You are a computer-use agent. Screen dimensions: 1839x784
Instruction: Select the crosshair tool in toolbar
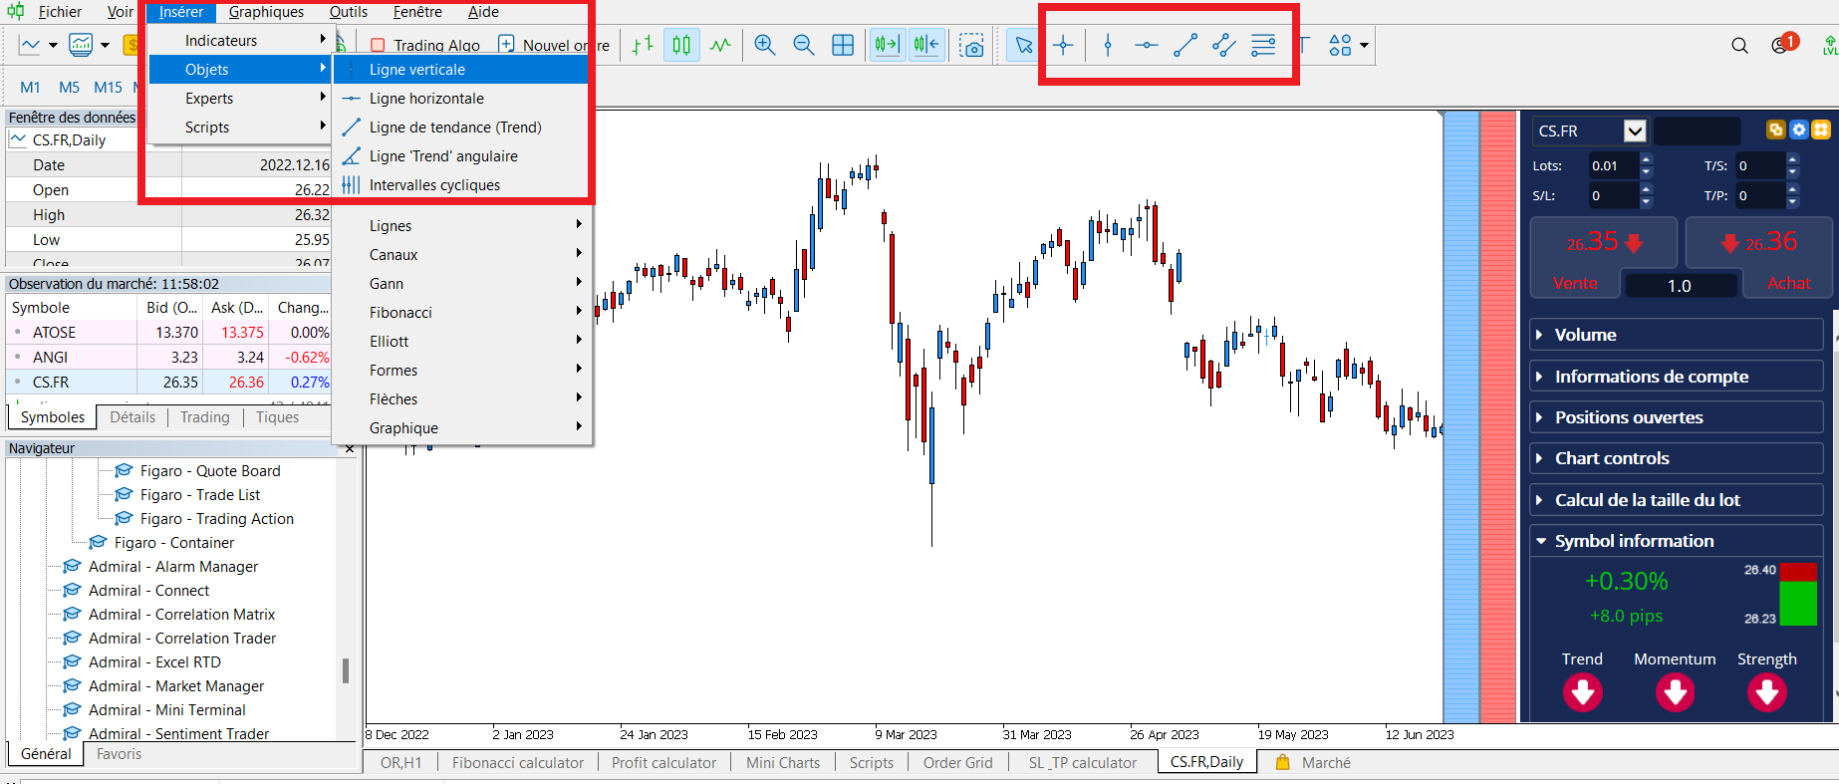point(1063,45)
